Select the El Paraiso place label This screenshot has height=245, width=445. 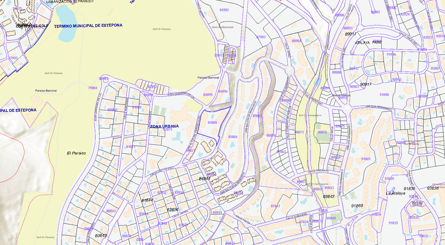click(x=76, y=153)
